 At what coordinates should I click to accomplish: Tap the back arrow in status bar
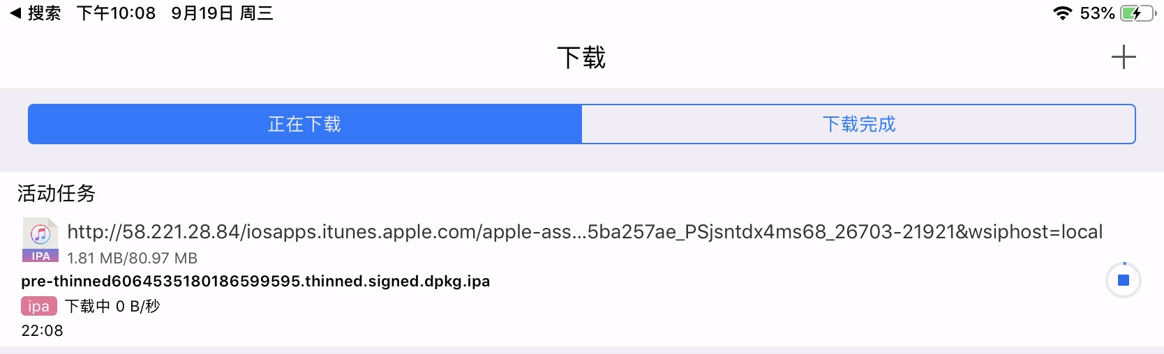[x=15, y=13]
